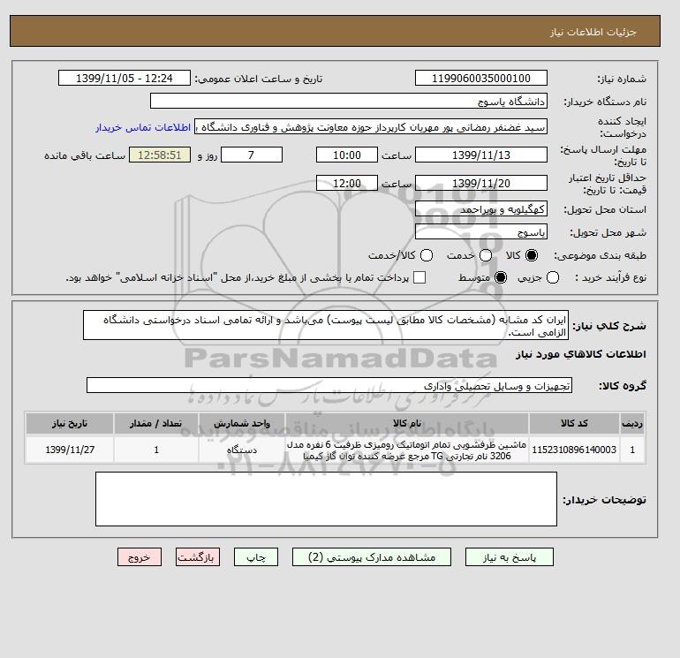Click the نام کالا column header
Screen dimensions: 680x658
pyautogui.click(x=407, y=423)
